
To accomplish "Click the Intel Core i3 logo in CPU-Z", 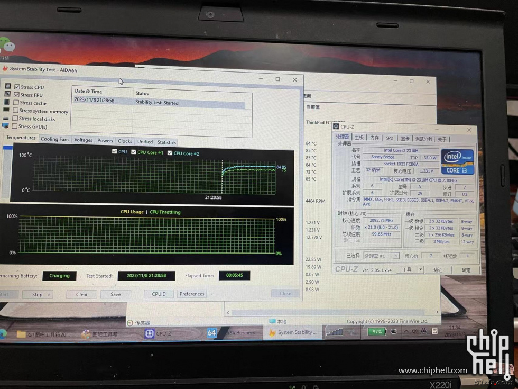I will [x=458, y=162].
